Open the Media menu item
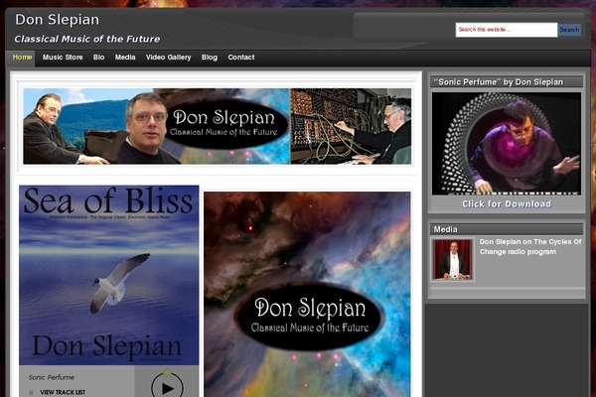Screen dimensions: 596x397 point(125,58)
